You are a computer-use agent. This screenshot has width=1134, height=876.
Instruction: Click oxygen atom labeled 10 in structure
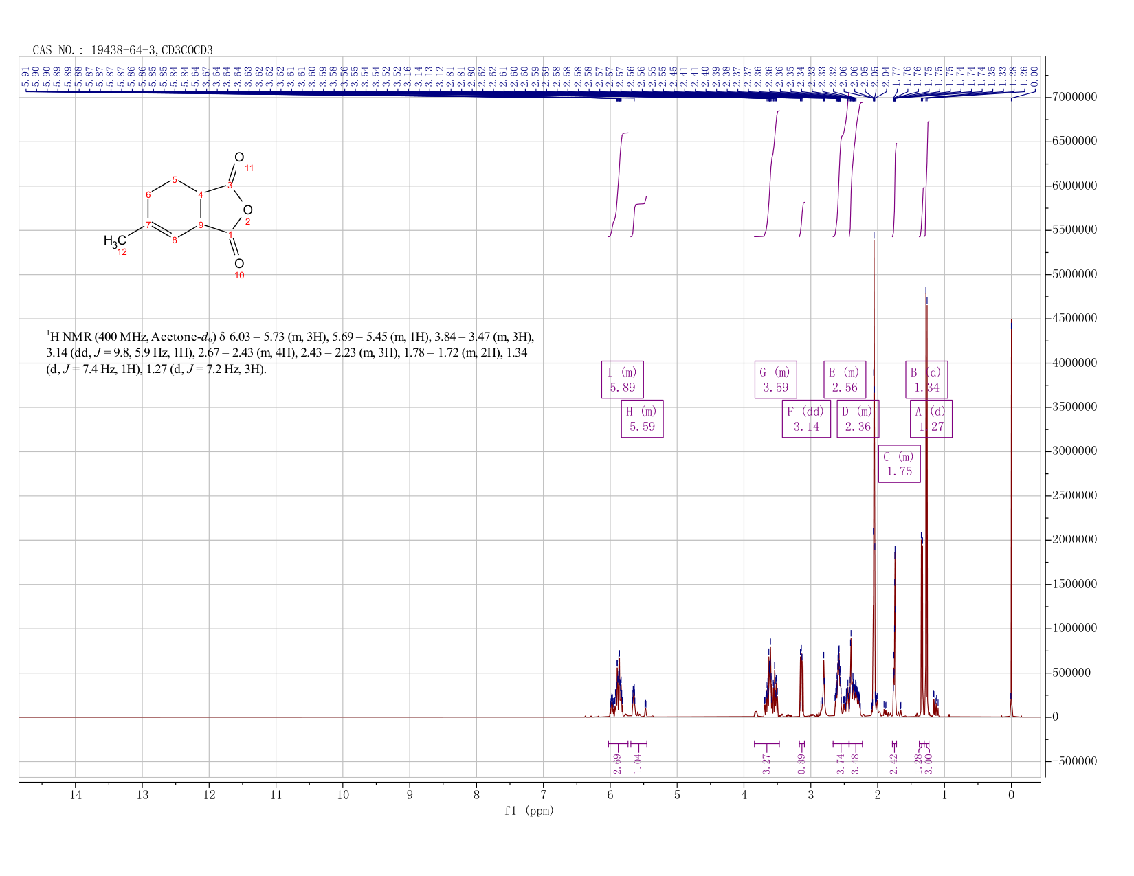click(x=239, y=264)
